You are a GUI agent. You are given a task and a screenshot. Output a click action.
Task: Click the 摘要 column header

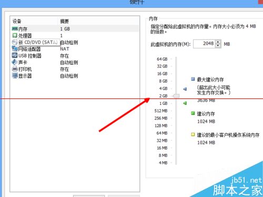click(64, 22)
